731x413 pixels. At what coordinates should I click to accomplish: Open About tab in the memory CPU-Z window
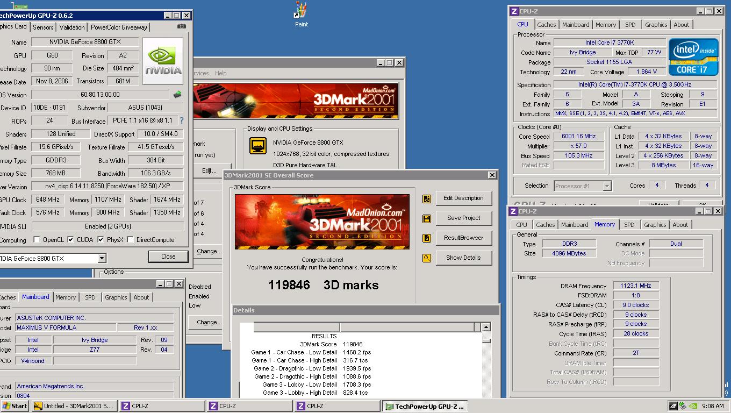coord(680,225)
